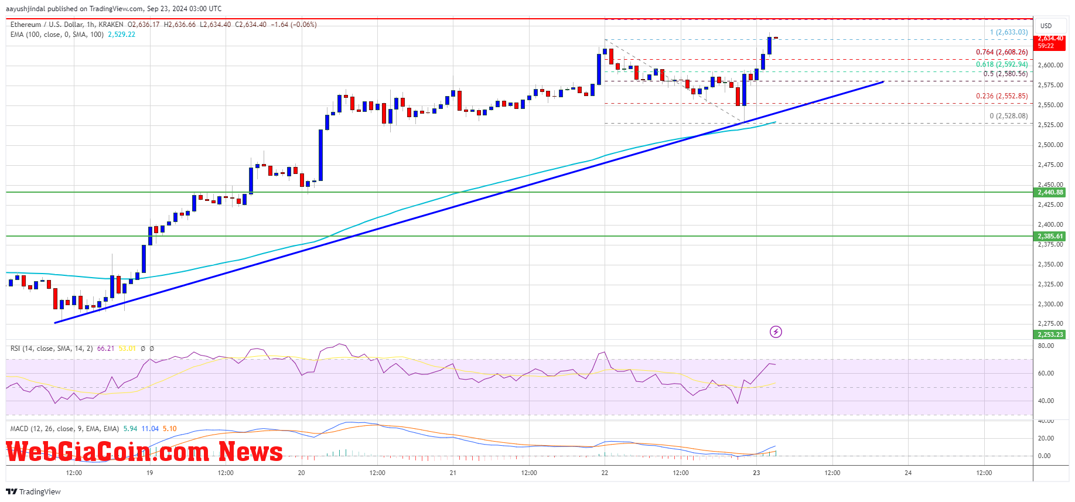Click the 2,500.00 price axis label
This screenshot has width=1075, height=502.
tap(1050, 145)
